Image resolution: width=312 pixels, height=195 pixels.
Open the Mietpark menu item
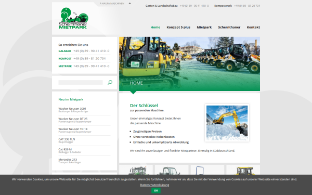204,27
